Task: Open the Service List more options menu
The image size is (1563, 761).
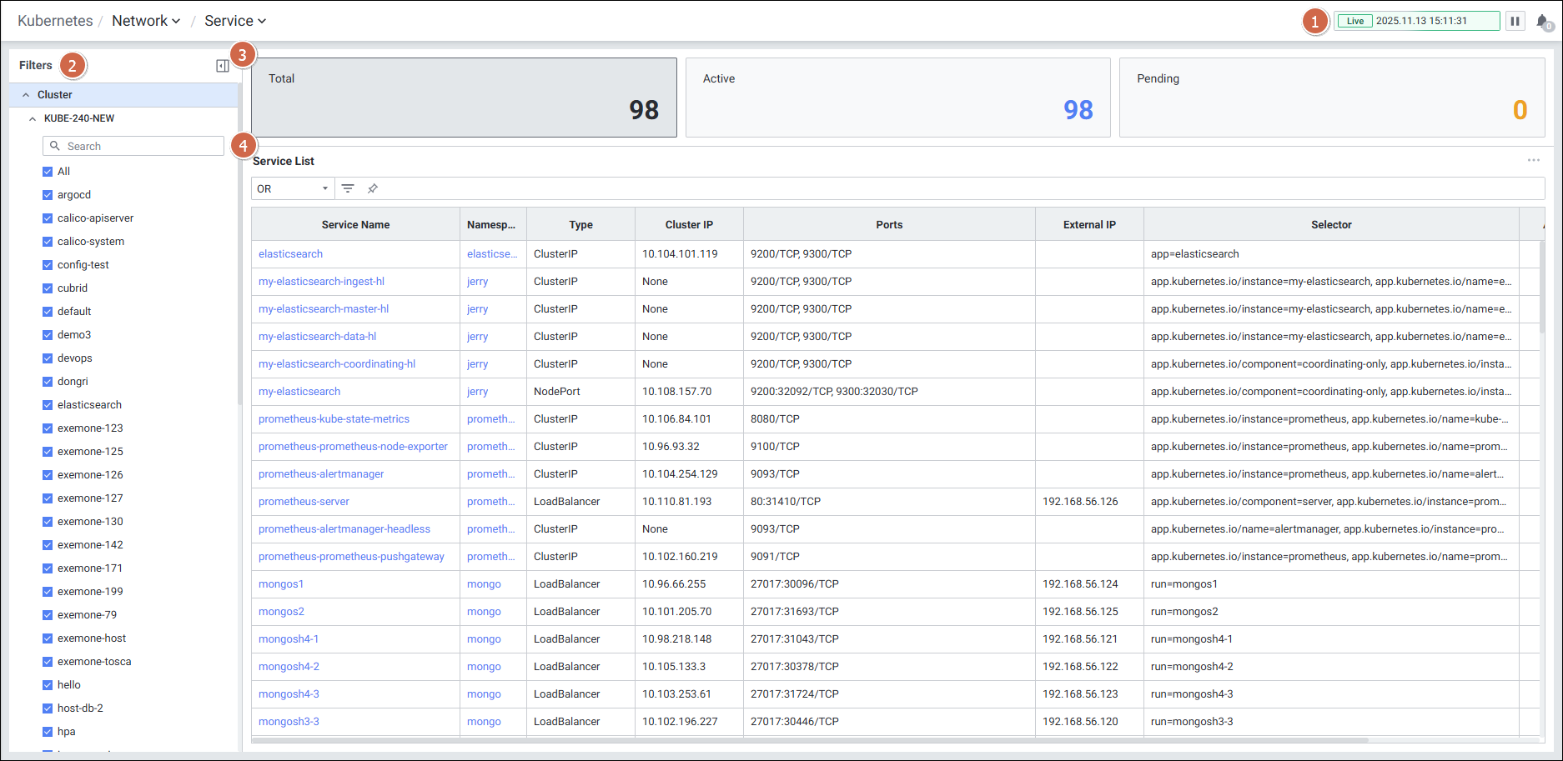Action: click(x=1533, y=160)
